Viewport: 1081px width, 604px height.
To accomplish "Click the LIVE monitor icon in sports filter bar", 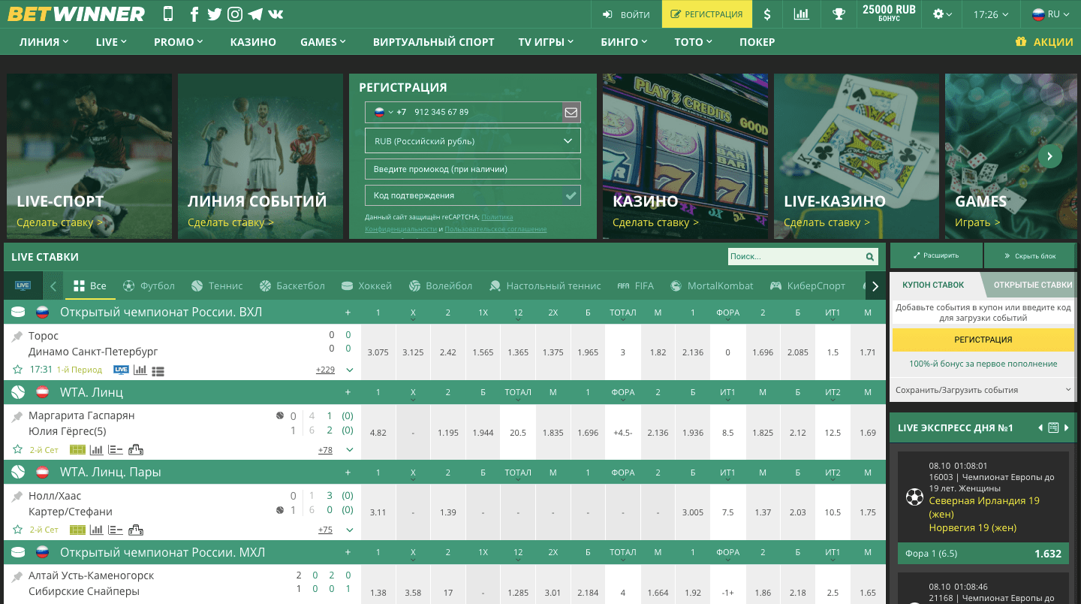I will [23, 285].
